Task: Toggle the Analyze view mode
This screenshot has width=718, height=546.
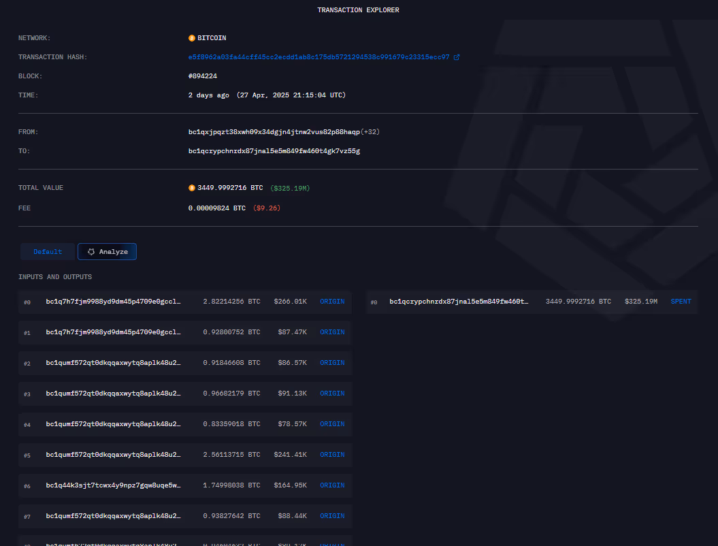Action: point(107,251)
